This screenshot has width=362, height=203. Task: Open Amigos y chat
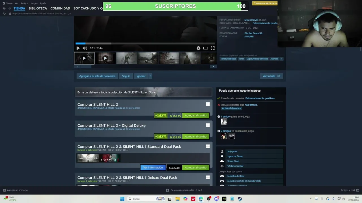click(350, 190)
